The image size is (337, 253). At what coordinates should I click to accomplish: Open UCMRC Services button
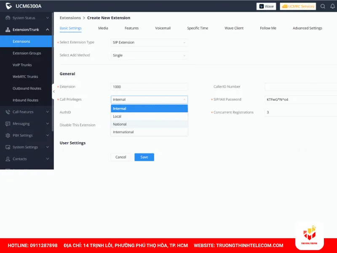[x=298, y=6]
